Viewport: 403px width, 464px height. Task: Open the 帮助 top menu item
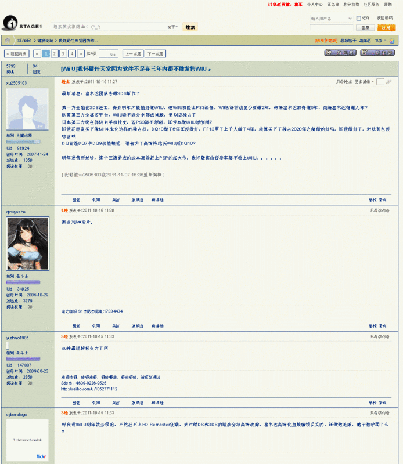pyautogui.click(x=388, y=5)
